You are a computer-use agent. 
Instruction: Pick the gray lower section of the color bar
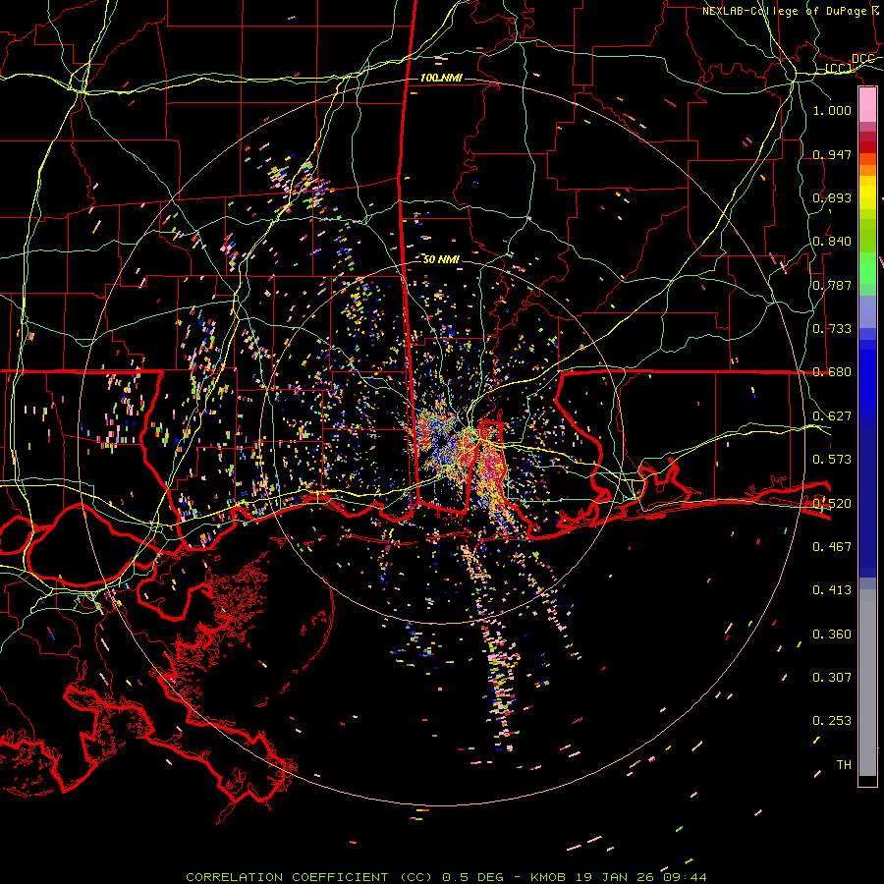coord(867,683)
